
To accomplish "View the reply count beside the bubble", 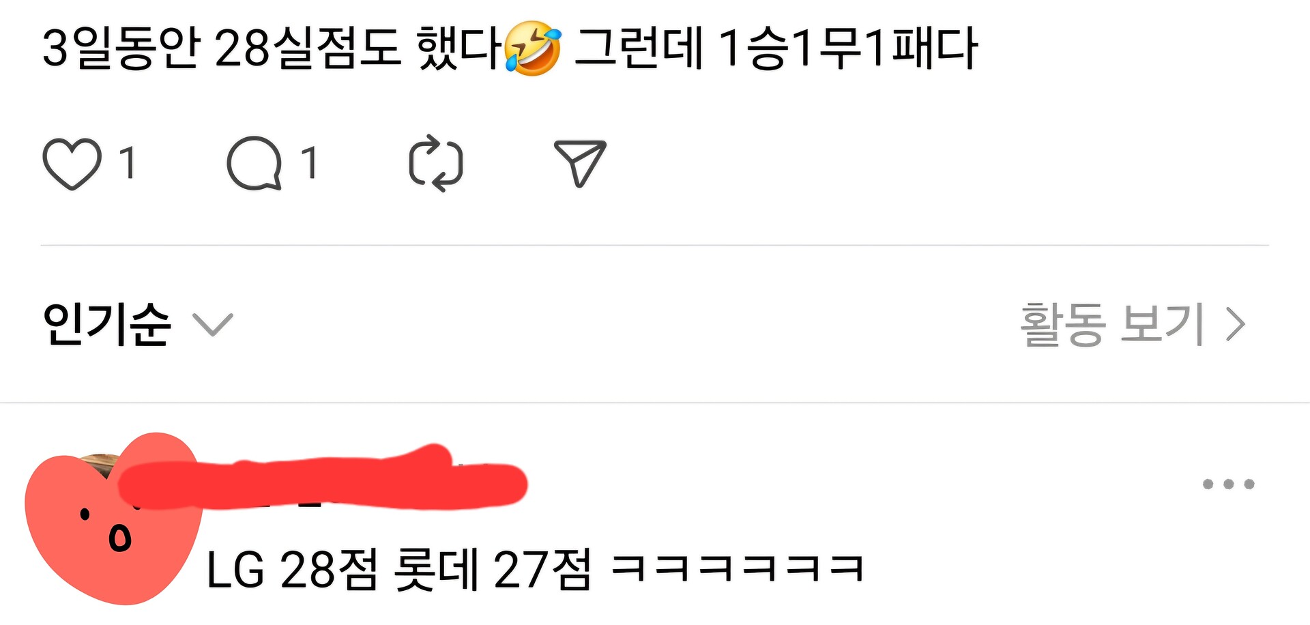I will [309, 163].
